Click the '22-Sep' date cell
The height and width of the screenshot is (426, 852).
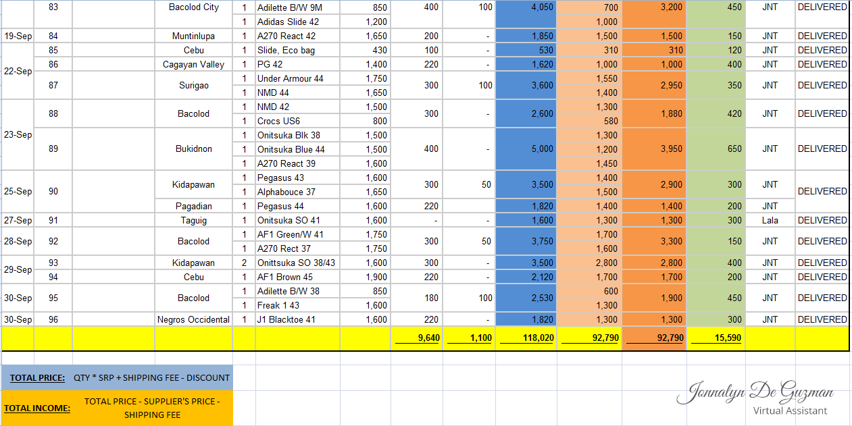(x=18, y=72)
